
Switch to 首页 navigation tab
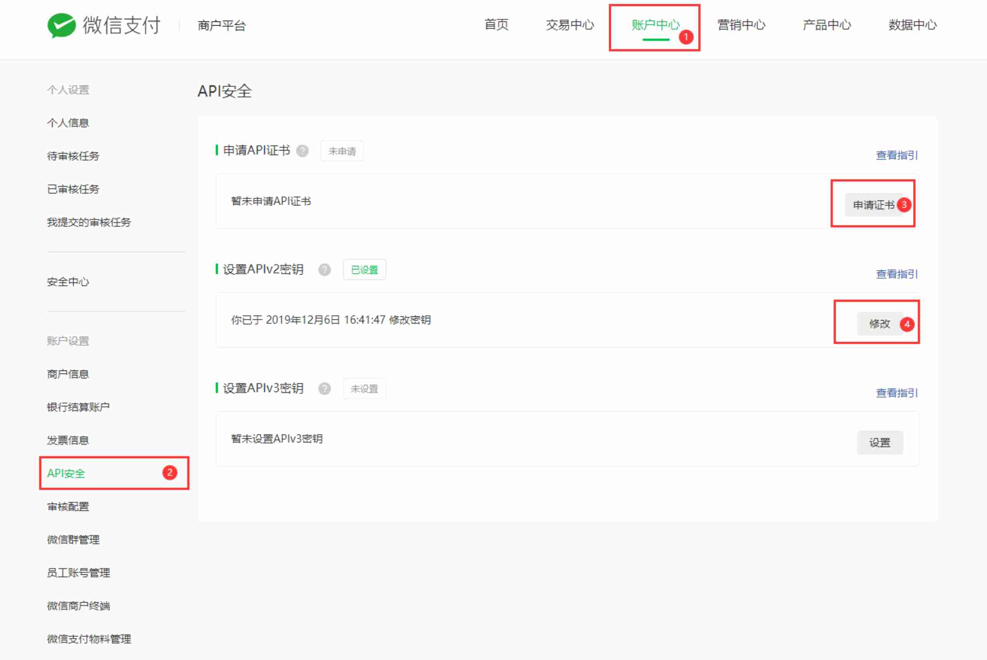[x=496, y=25]
